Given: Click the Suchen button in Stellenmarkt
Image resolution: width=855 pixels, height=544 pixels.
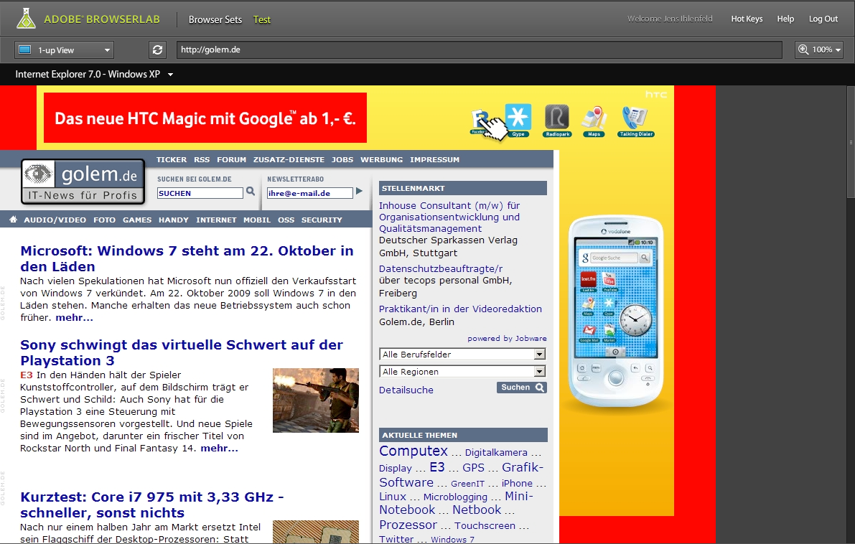Looking at the screenshot, I should (x=521, y=387).
